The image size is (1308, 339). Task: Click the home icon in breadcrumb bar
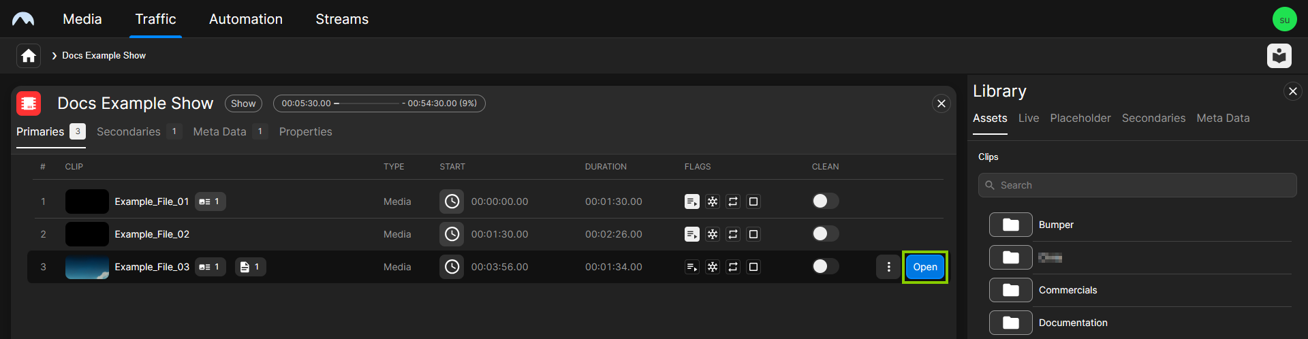click(x=29, y=56)
